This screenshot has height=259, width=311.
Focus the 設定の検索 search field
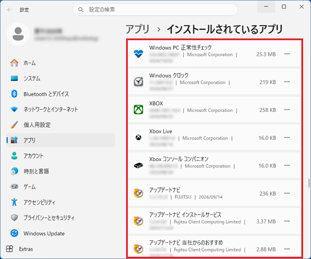[x=155, y=10]
